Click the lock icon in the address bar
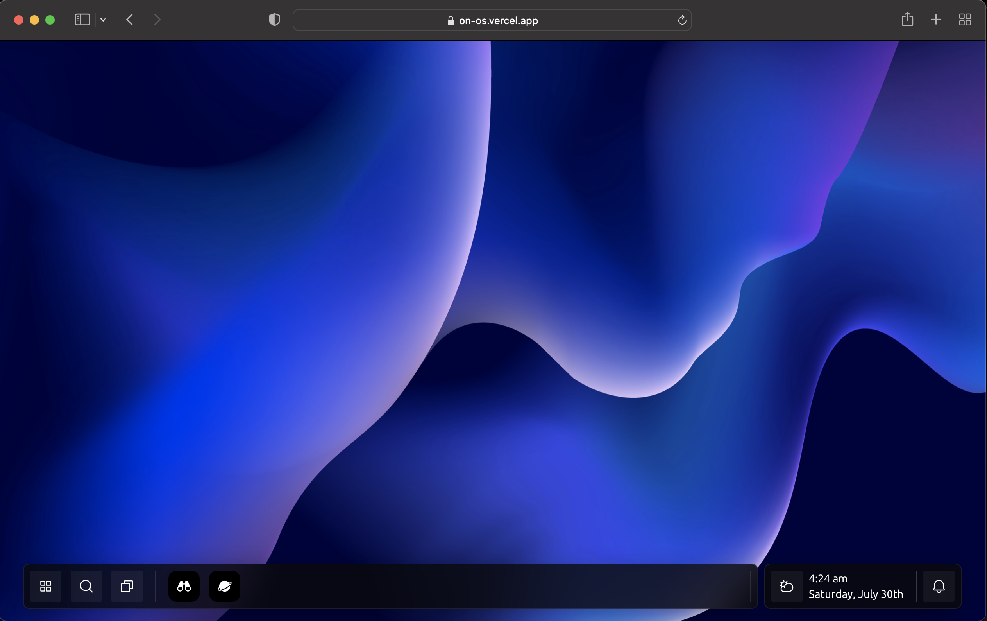987x621 pixels. (451, 20)
